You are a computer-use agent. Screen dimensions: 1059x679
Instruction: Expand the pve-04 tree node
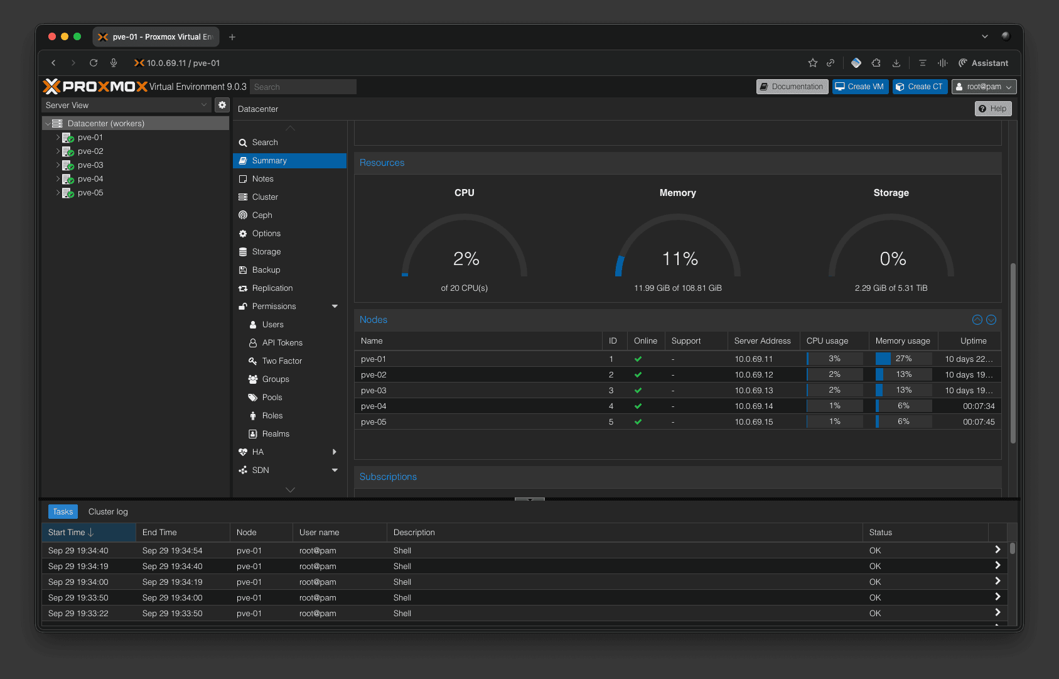(58, 179)
